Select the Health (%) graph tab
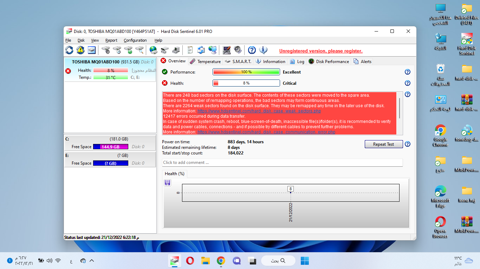480x269 pixels. (175, 174)
